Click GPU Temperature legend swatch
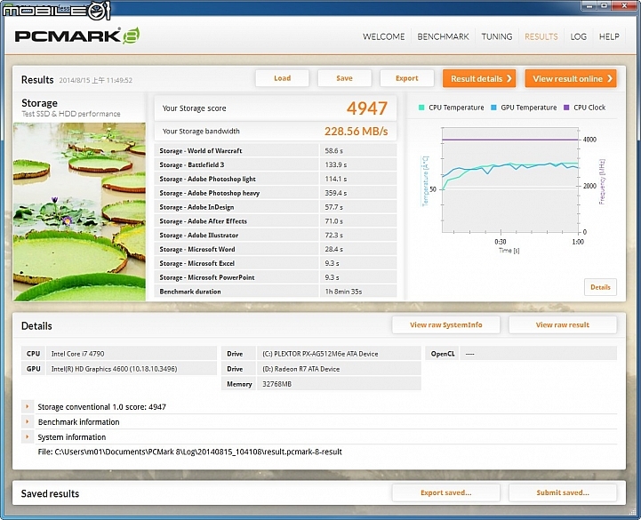Screen dimensions: 641x520 click(x=493, y=108)
